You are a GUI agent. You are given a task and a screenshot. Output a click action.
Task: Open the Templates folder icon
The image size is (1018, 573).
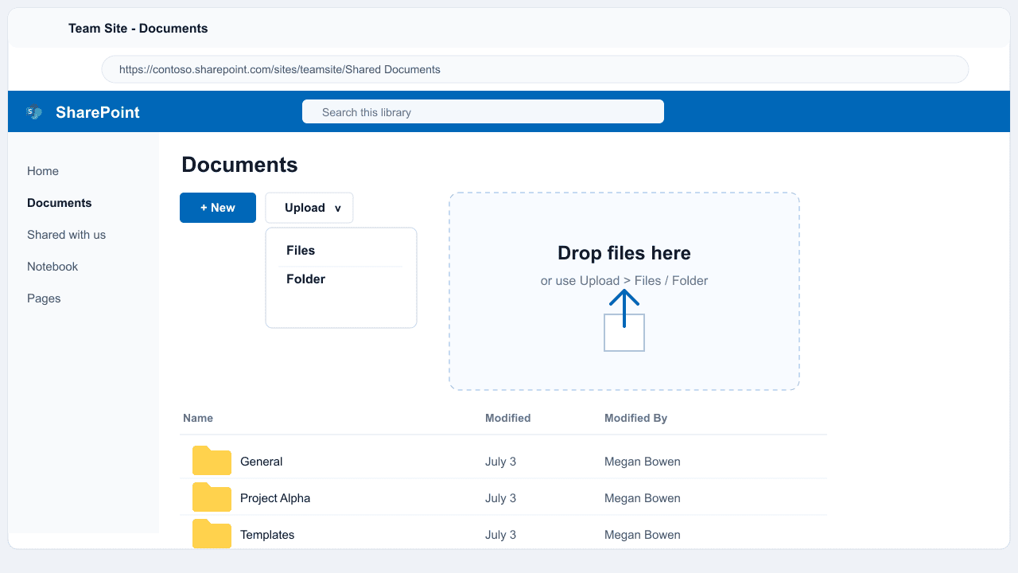pyautogui.click(x=212, y=534)
